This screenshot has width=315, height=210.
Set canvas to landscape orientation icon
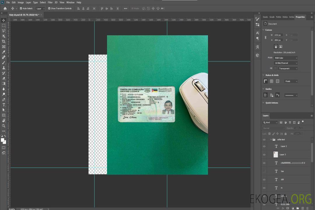[281, 46]
